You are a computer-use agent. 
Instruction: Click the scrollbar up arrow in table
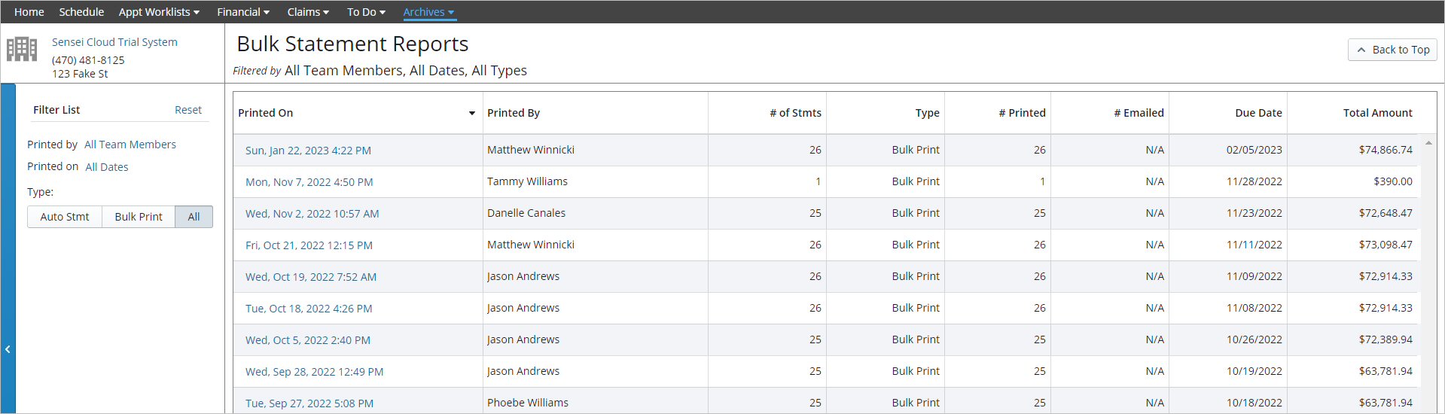1428,143
